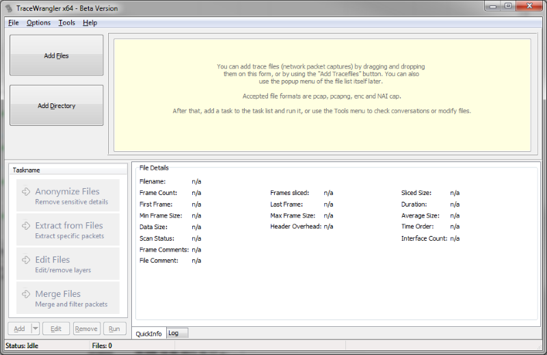The height and width of the screenshot is (355, 547).
Task: Click the Sliced Size: label
Action: point(416,193)
